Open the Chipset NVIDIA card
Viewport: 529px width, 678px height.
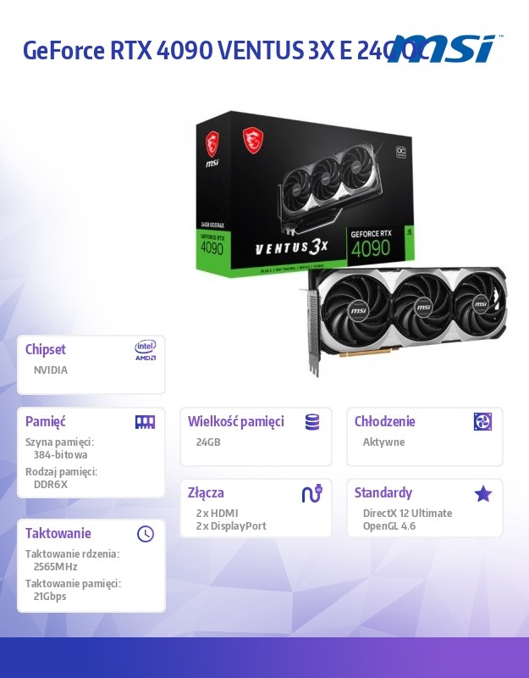click(91, 365)
